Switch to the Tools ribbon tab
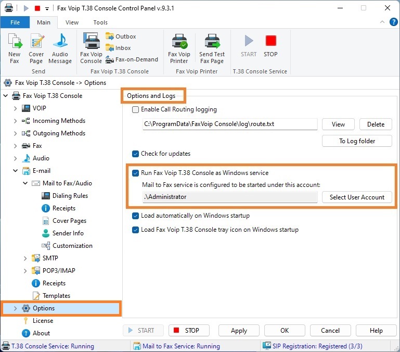Screen dimensions: 400x352 100,22
